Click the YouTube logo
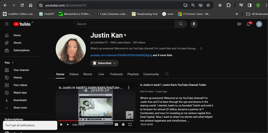Screen dimensions: 268x133 pos(22,24)
